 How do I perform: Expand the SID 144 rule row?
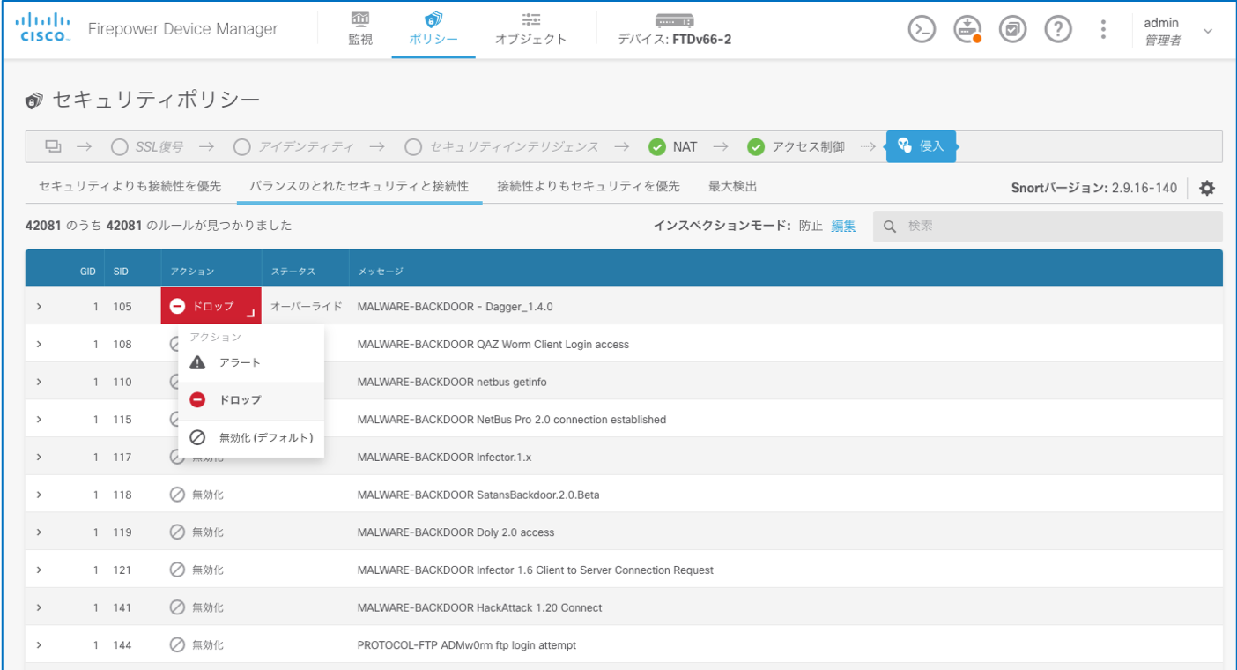(39, 645)
